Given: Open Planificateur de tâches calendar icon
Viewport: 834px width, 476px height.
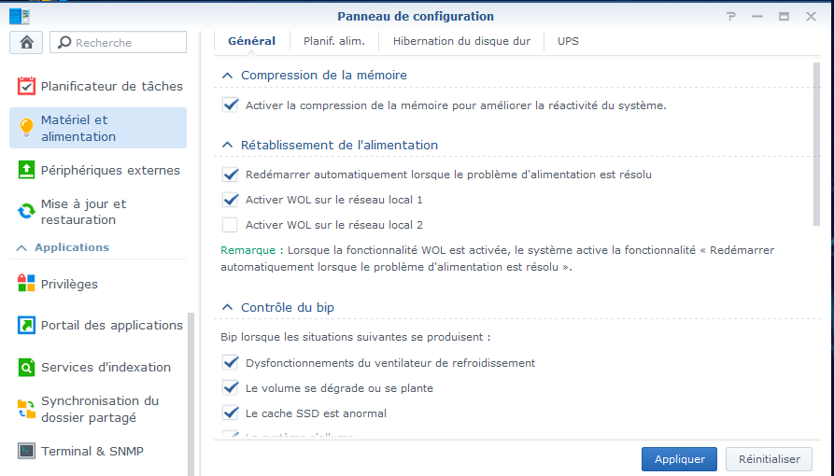Looking at the screenshot, I should point(26,86).
